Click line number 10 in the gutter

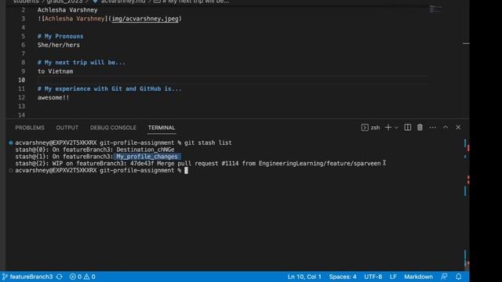point(21,80)
